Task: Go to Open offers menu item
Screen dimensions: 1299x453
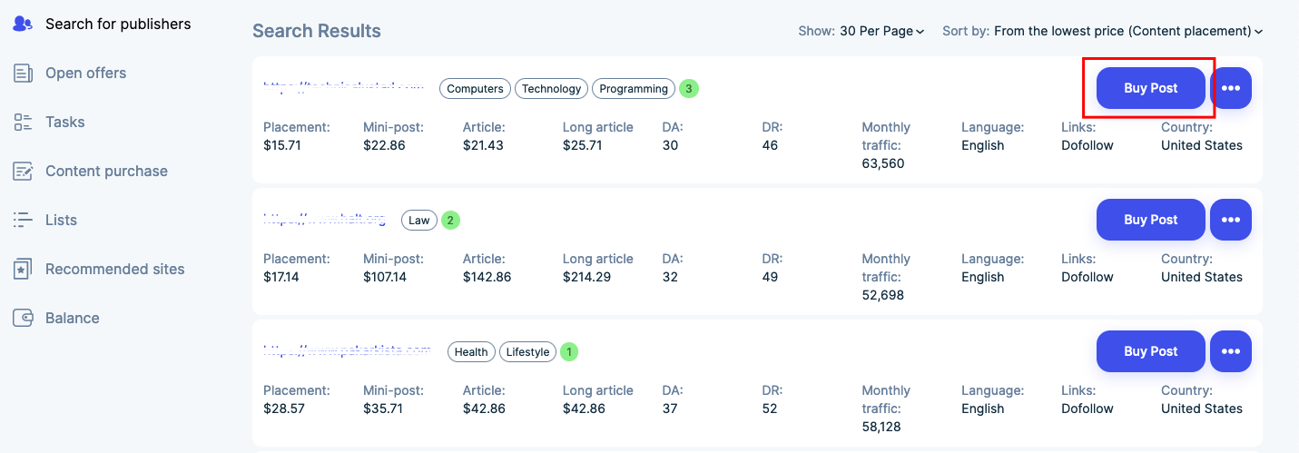Action: click(x=86, y=73)
